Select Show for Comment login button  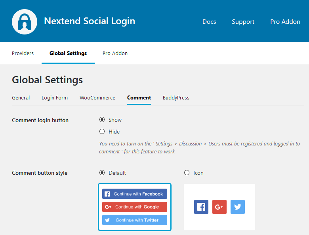[x=102, y=120]
